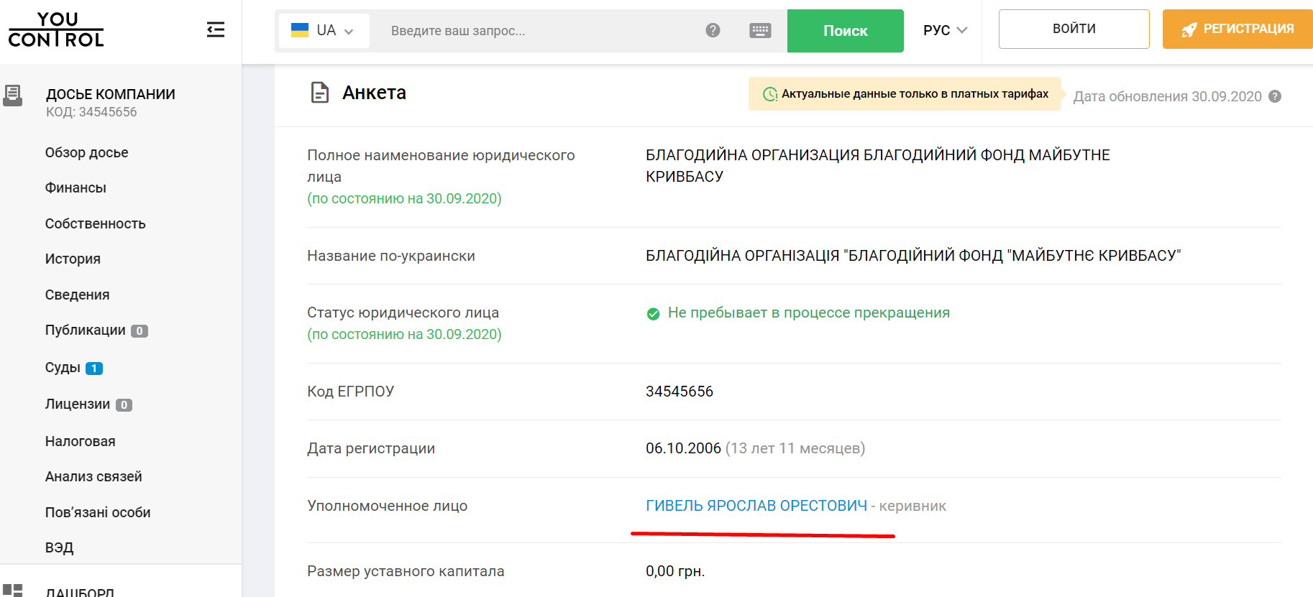This screenshot has width=1313, height=597.
Task: Collapse the sidebar with the hamburger icon
Action: (x=216, y=29)
